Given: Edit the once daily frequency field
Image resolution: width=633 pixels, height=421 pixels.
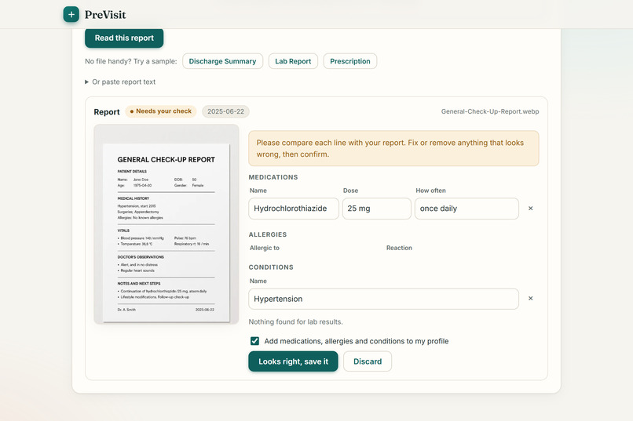Looking at the screenshot, I should [x=467, y=209].
